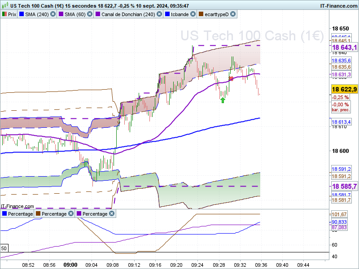
Task: Click the 18 631,3 price label
Action: click(x=341, y=74)
